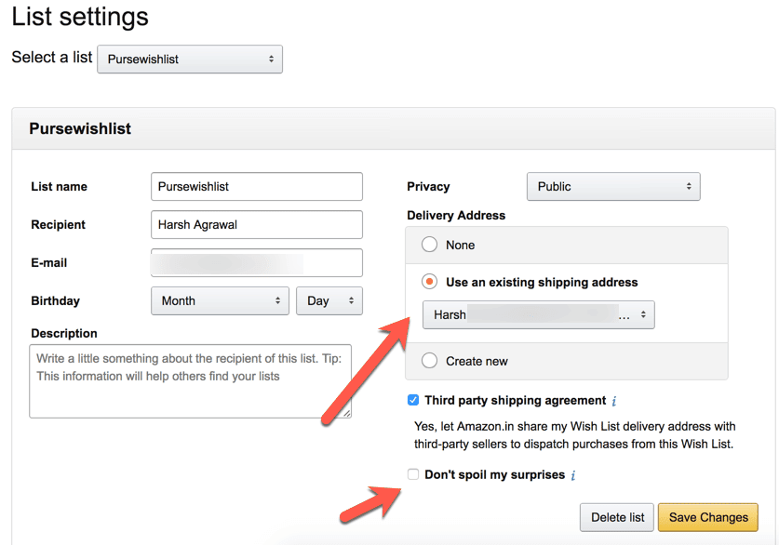Image resolution: width=779 pixels, height=545 pixels.
Task: Click into the List name field
Action: click(256, 186)
